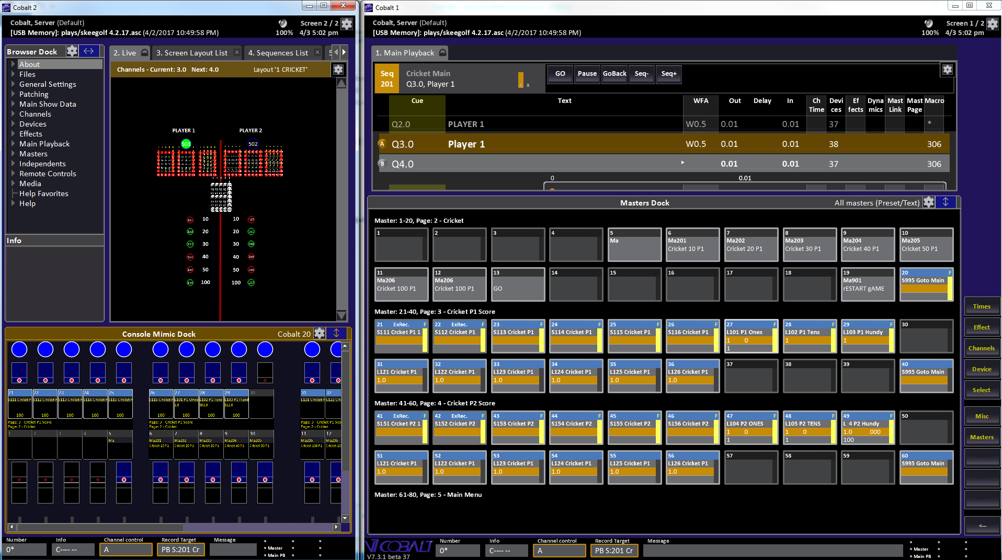This screenshot has height=560, width=1002.
Task: Expand the Masters tree node
Action: (13, 154)
